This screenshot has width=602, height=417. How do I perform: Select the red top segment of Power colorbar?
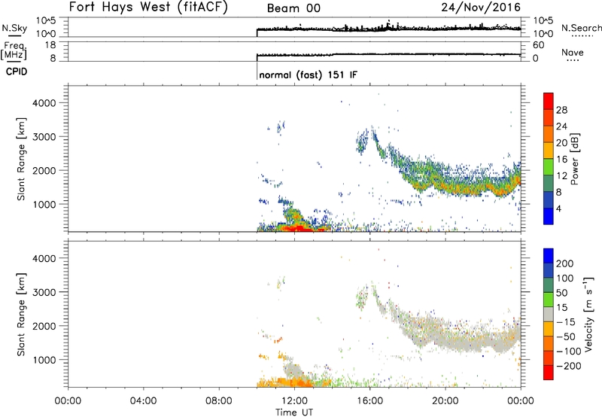point(549,101)
